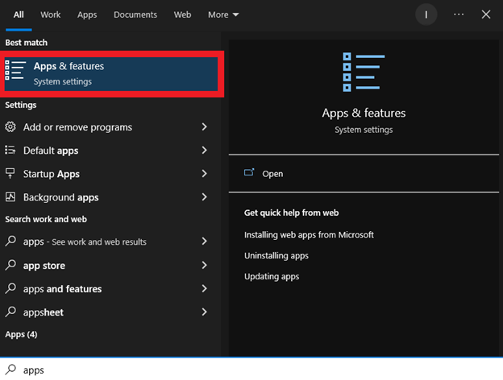
Task: Expand the Startup Apps chevron
Action: 205,173
